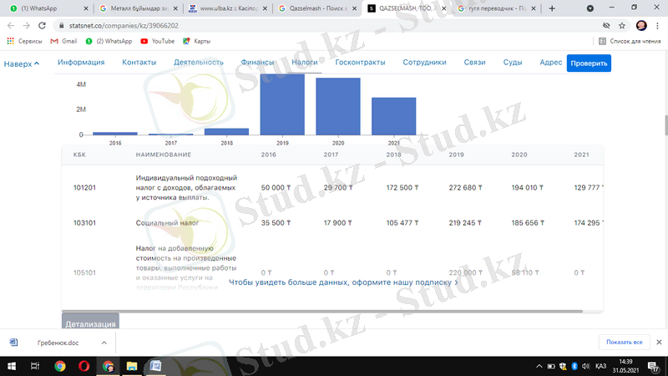
Task: Show hidden system tray icons
Action: pos(539,366)
